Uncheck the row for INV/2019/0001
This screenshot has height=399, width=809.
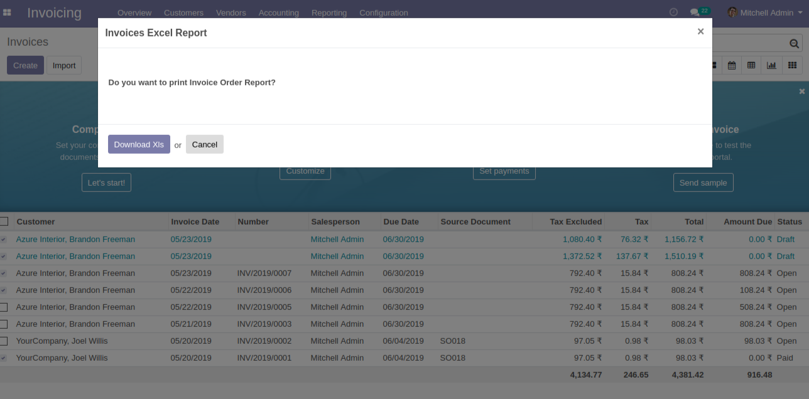click(4, 358)
